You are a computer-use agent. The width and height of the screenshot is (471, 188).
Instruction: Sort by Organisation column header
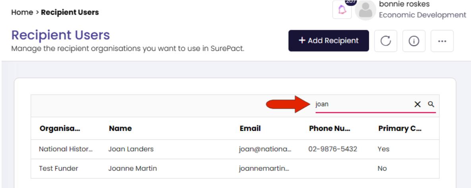(x=60, y=129)
